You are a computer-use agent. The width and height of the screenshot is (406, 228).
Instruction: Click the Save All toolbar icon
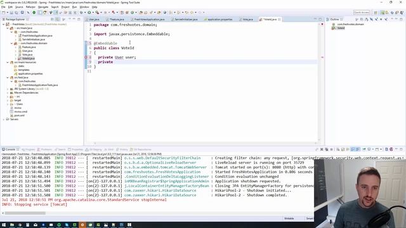tap(16, 13)
